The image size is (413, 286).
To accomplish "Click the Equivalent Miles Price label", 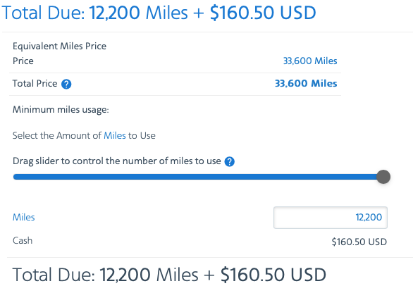I will 59,46.
